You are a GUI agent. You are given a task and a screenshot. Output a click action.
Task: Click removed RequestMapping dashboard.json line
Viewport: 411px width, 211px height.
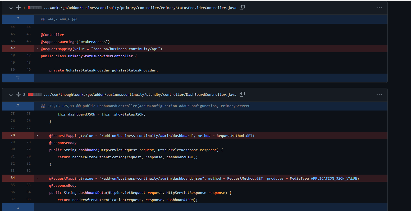pos(204,179)
